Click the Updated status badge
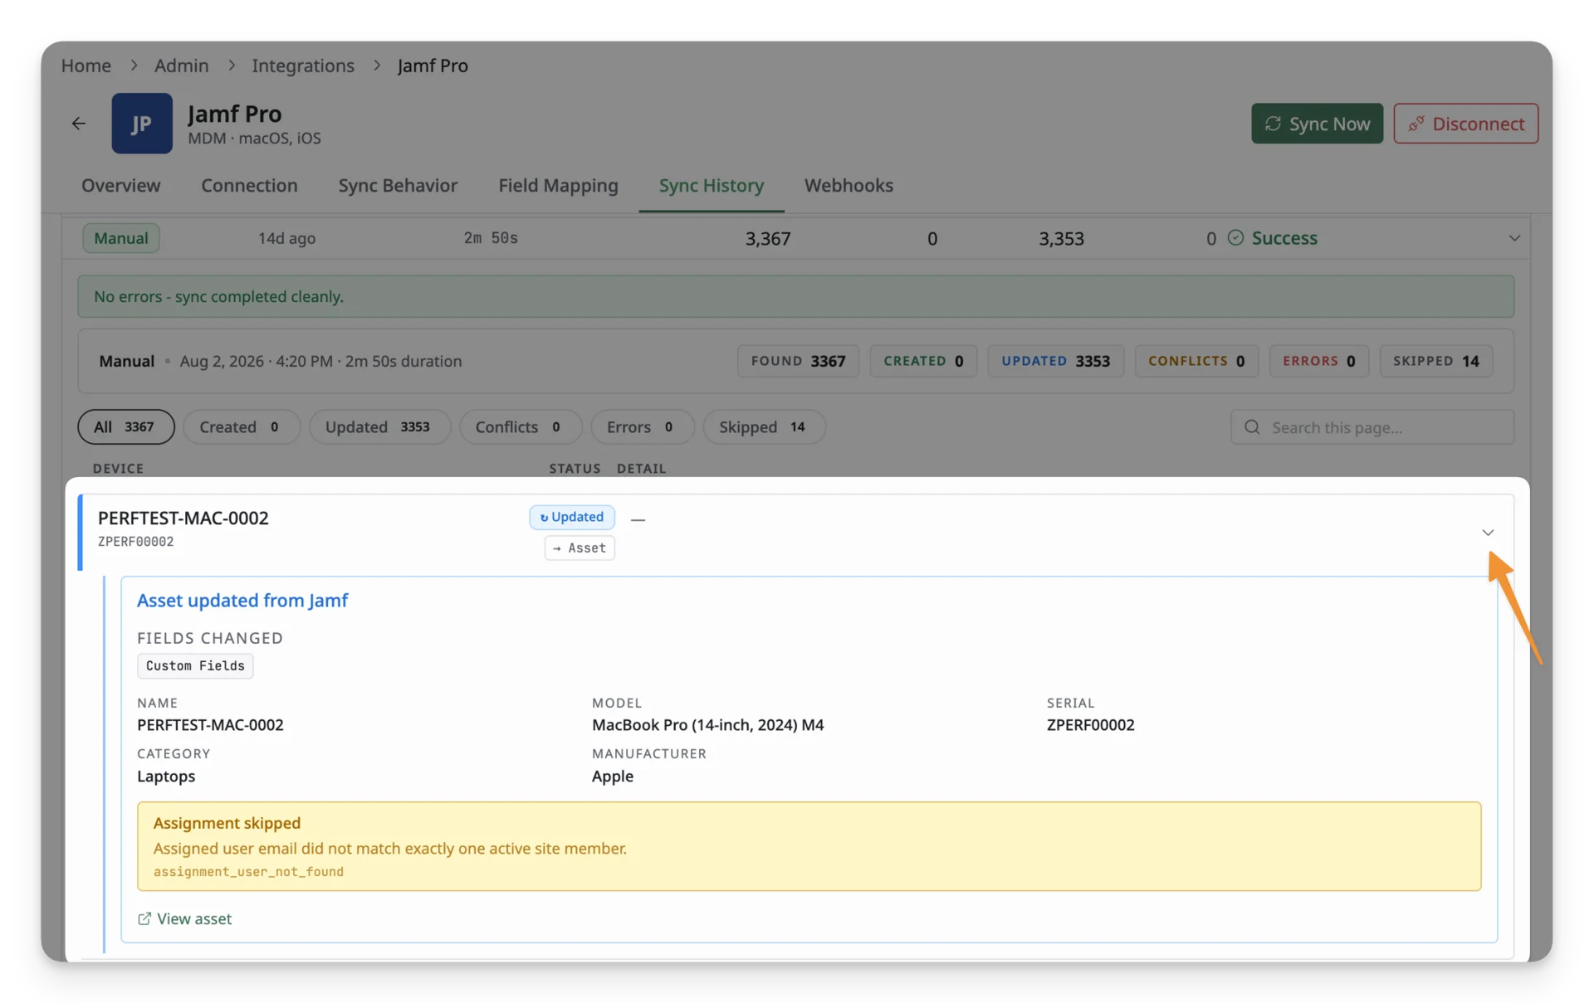This screenshot has width=1594, height=1003. 572,517
